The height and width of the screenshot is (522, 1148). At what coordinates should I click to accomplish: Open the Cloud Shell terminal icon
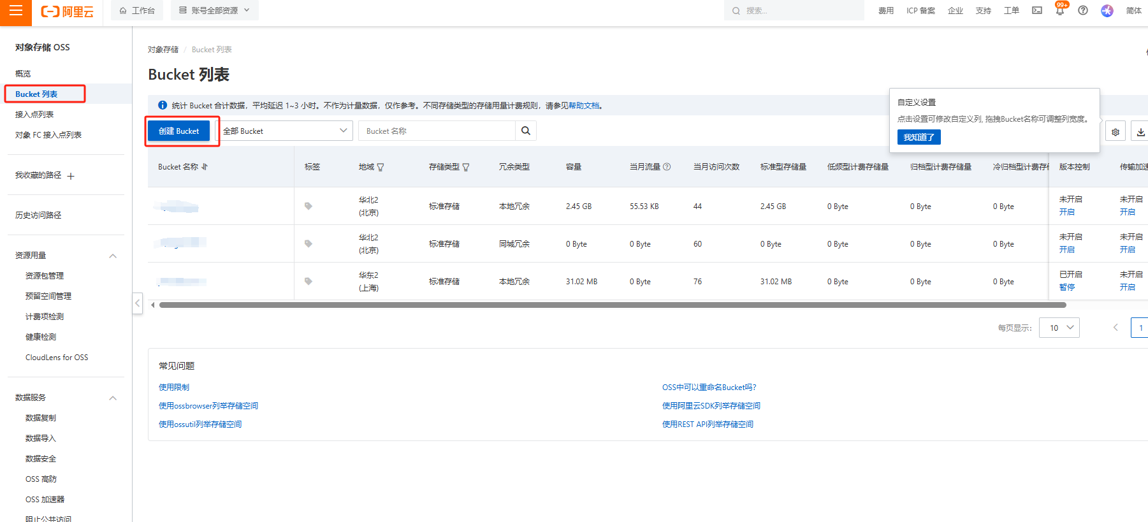coord(1037,11)
